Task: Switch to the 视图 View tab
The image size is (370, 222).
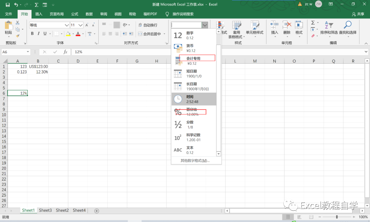Action: 118,14
